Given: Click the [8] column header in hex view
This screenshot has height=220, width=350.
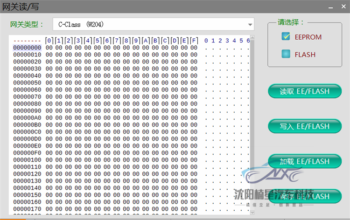Looking at the screenshot, I should point(126,41).
